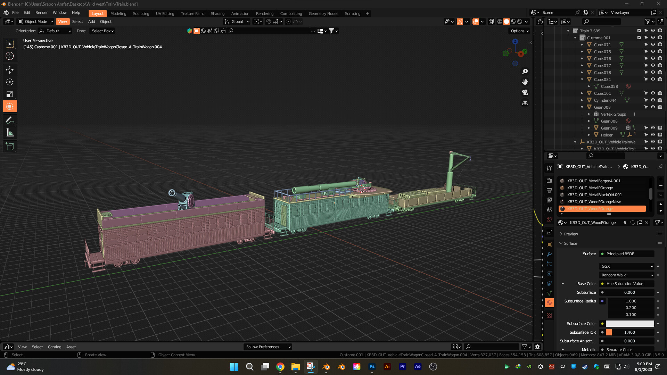Activate the Annotate tool
The height and width of the screenshot is (375, 667).
pos(10,120)
